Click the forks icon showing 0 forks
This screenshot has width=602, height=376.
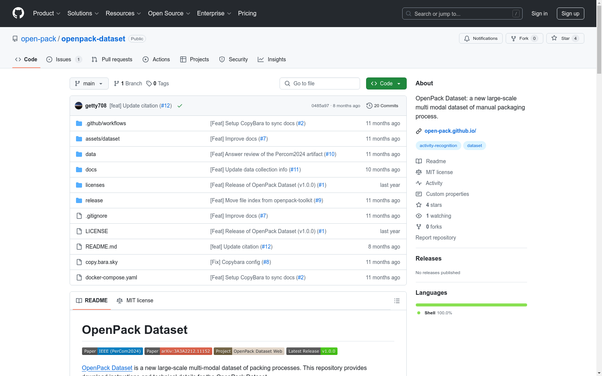click(x=419, y=227)
